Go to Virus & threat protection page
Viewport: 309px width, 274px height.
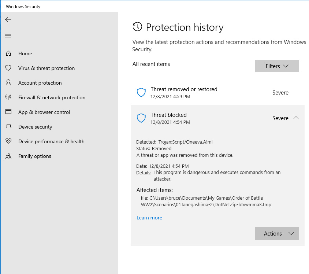point(46,68)
